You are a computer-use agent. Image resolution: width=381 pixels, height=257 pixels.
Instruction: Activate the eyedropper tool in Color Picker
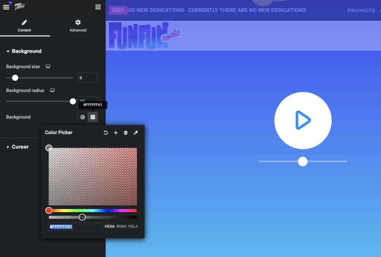tap(135, 133)
